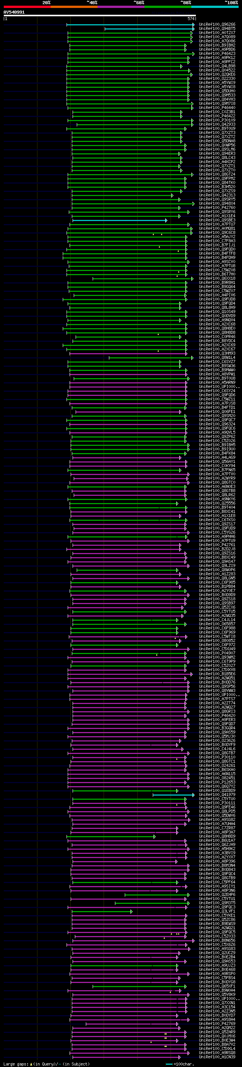Image resolution: width=242 pixels, height=1067 pixels.
Task: Select the UniRef100_Q9SLM6 entry
Action: 217,150
